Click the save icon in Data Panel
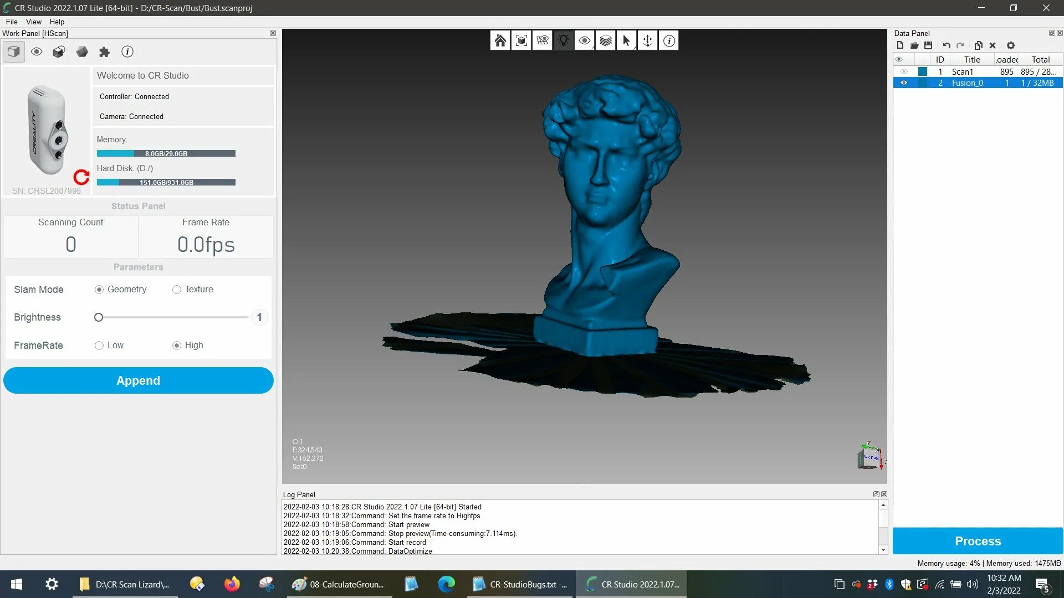Screen dimensions: 1064x598 click(x=928, y=45)
